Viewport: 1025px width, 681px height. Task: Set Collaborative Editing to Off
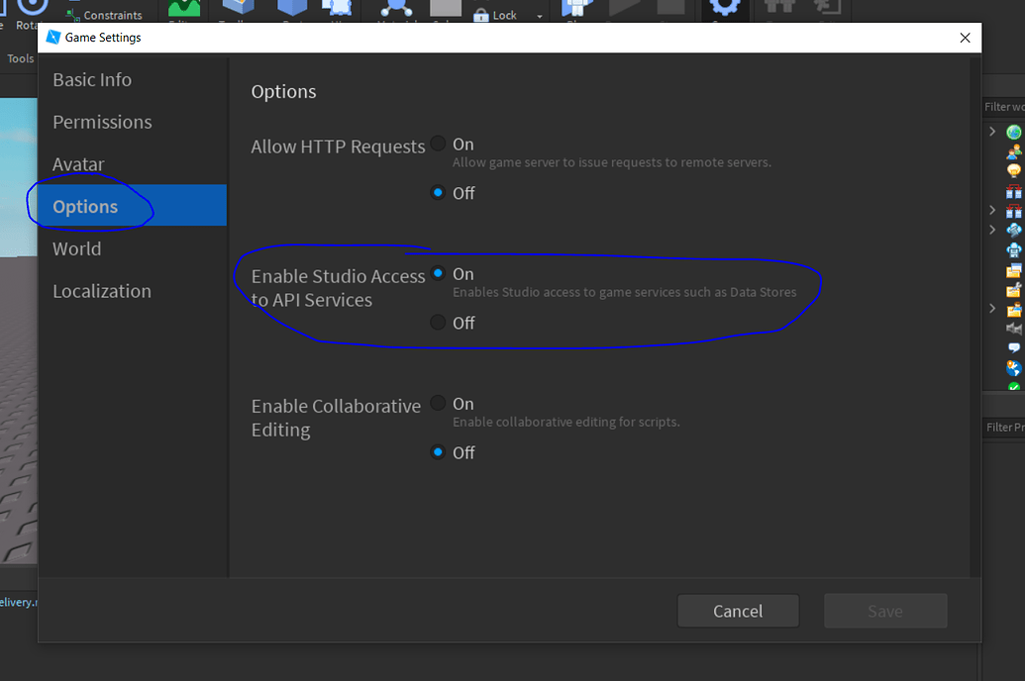pos(438,452)
